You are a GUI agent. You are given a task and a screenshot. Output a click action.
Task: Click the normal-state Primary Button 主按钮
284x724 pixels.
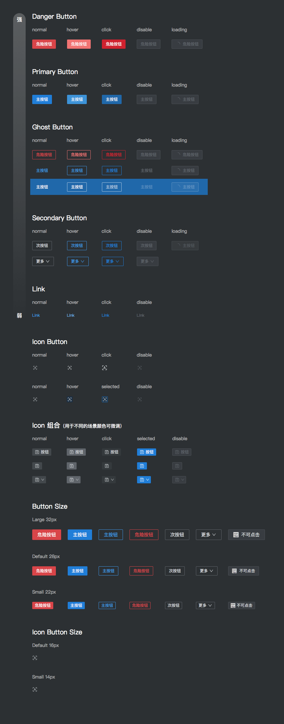pyautogui.click(x=42, y=99)
